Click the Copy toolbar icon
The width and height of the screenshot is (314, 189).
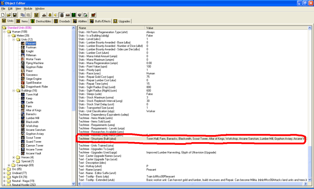pyautogui.click(x=23, y=15)
